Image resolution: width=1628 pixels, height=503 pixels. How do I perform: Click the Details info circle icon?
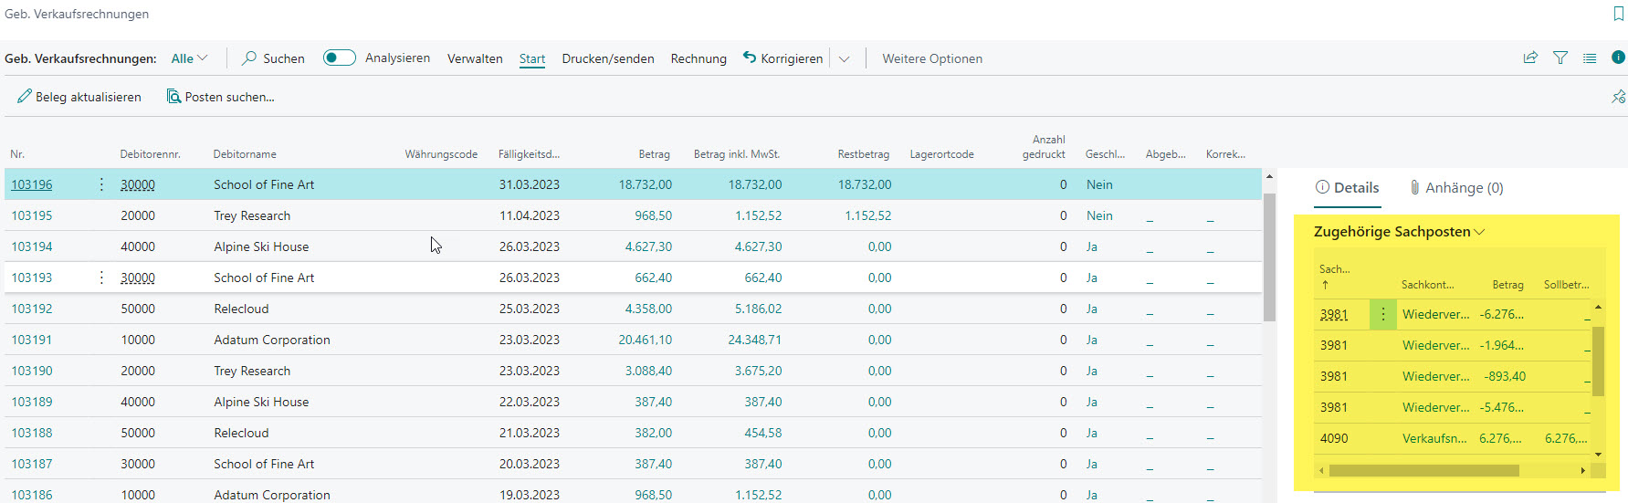pyautogui.click(x=1322, y=187)
